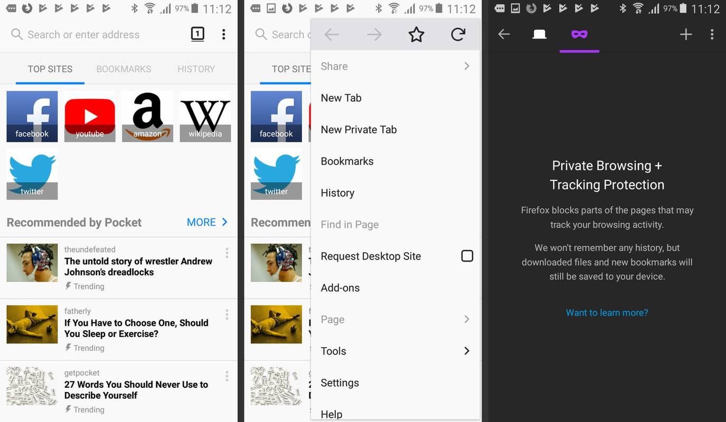
Task: Tap MORE in Recommended by Pocket
Action: tap(201, 222)
